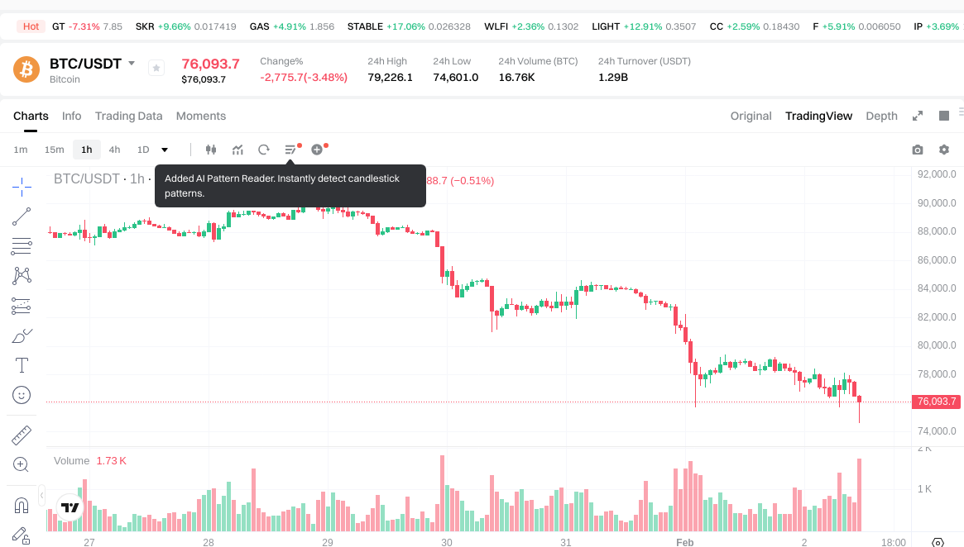The image size is (964, 547).
Task: Click the 76,093.7 price label on axis
Action: pyautogui.click(x=937, y=402)
